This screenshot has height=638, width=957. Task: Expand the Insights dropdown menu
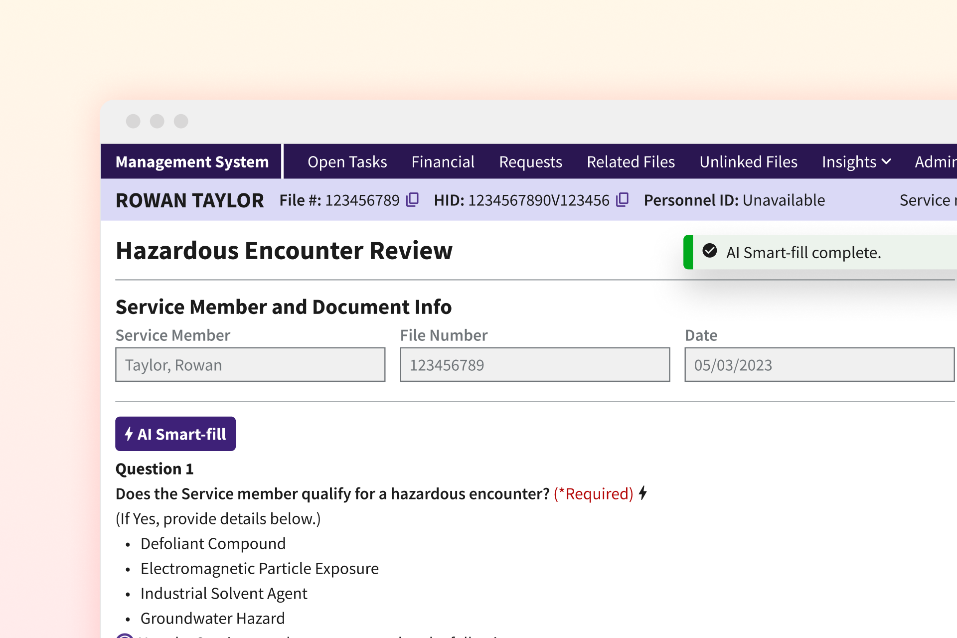[856, 162]
